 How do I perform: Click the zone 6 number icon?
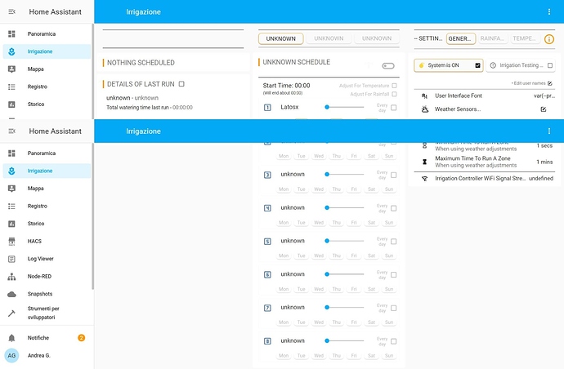tap(267, 274)
